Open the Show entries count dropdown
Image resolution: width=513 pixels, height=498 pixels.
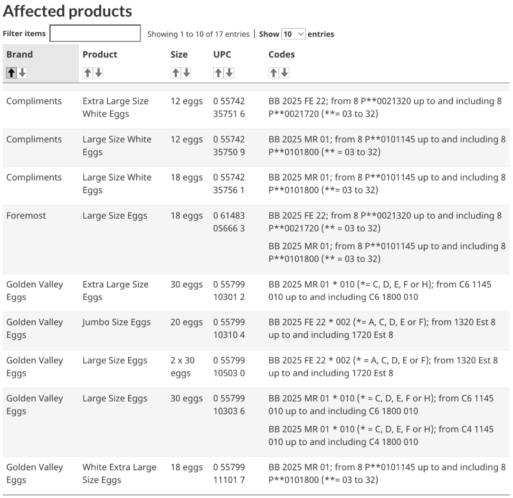click(294, 34)
